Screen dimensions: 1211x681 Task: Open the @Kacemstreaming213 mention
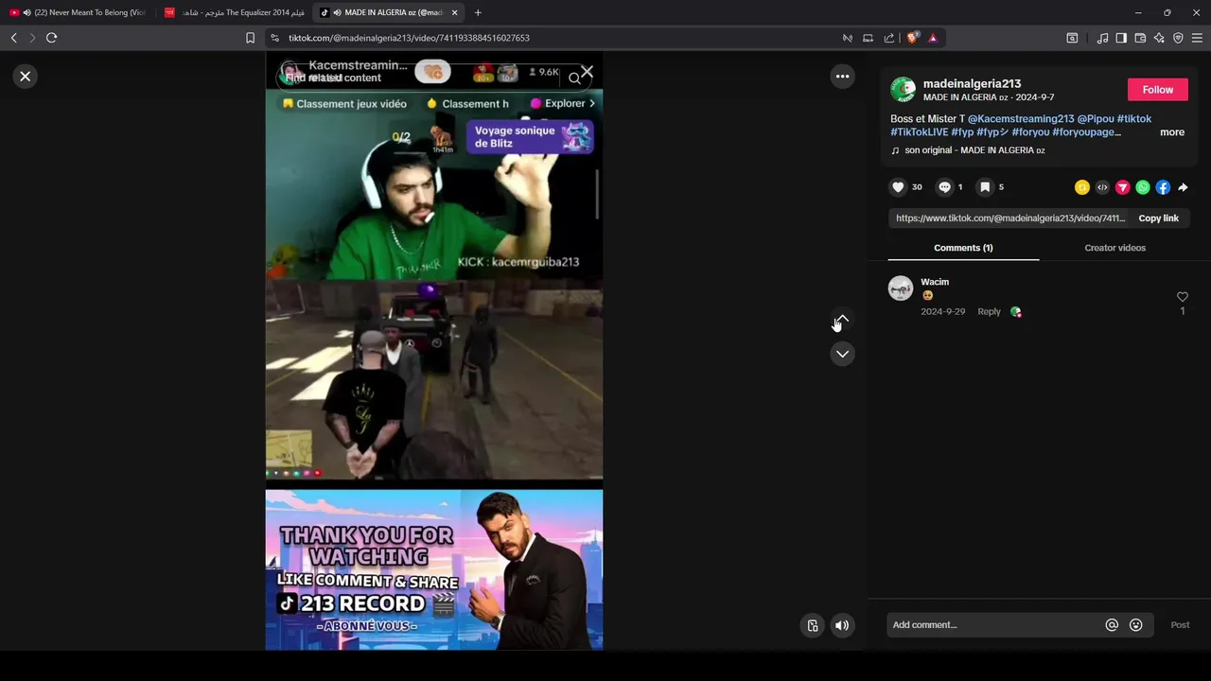(1021, 119)
